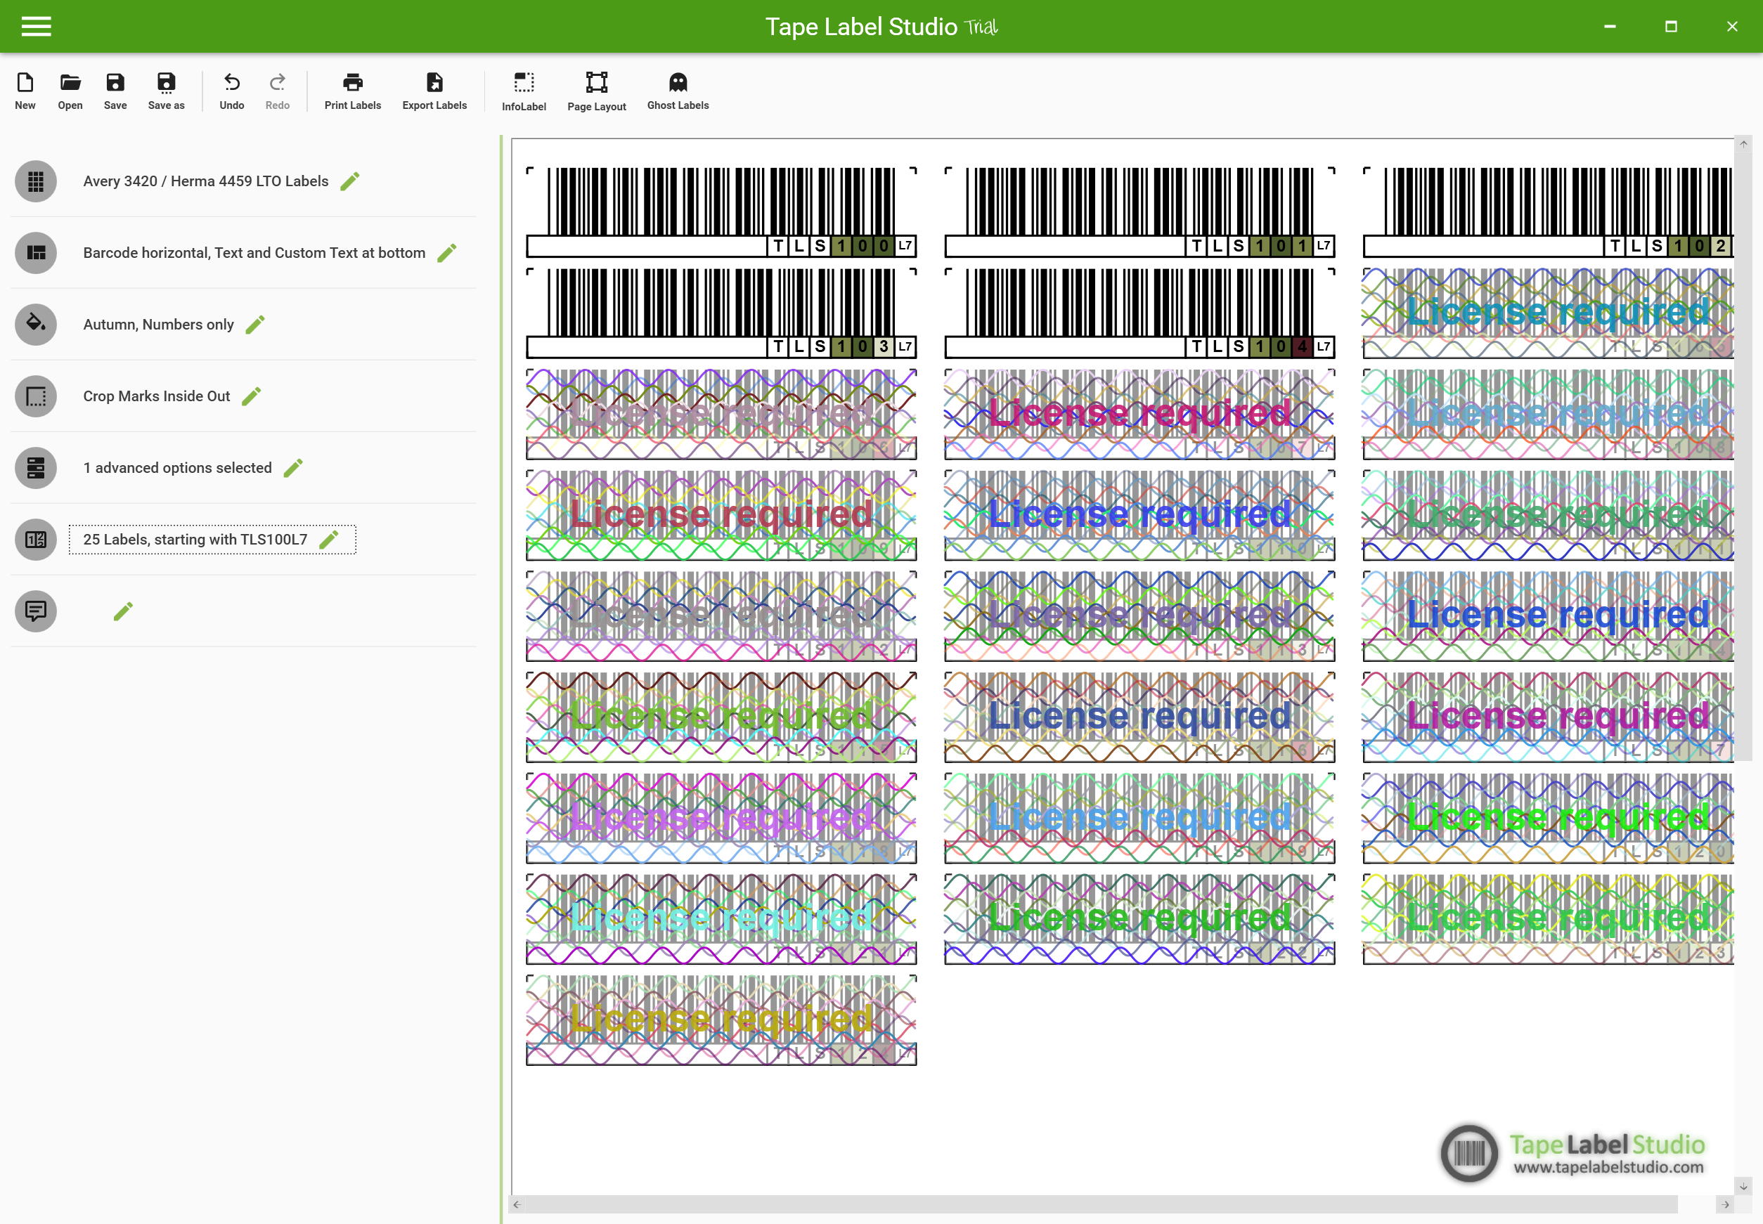
Task: Click vertical scrollbar up arrow
Action: (1743, 144)
